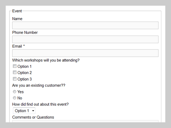
Task: Click the Event fieldset legend
Action: coord(17,11)
